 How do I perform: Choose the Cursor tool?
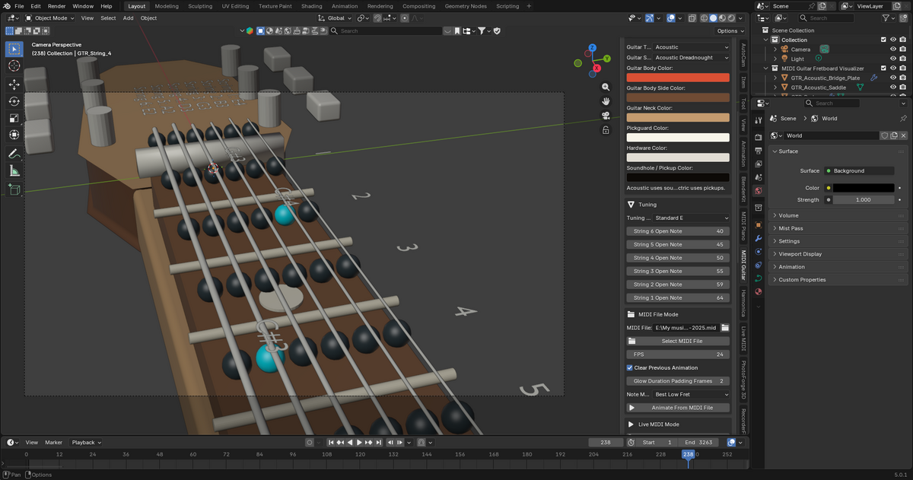(x=14, y=66)
